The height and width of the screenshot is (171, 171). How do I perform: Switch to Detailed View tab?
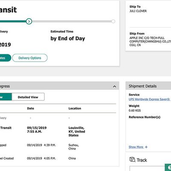(x=28, y=97)
